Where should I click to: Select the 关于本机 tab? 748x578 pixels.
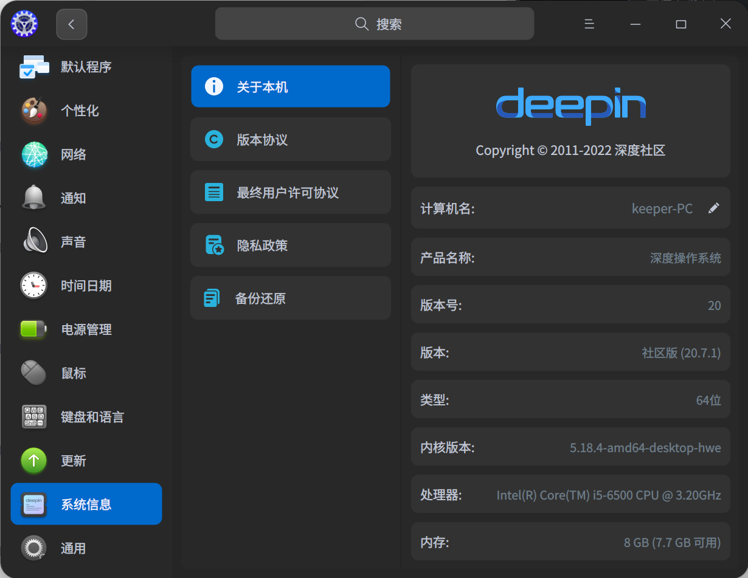point(290,86)
